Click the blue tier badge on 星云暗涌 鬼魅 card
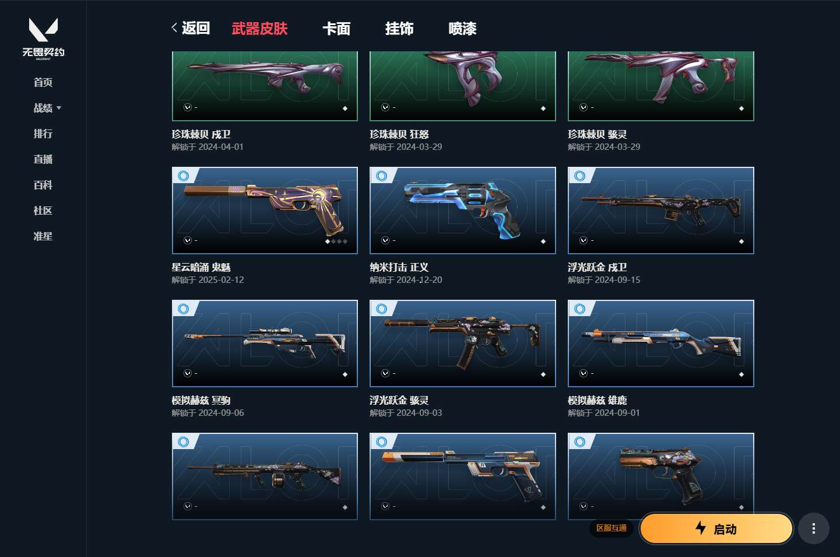 tap(184, 176)
